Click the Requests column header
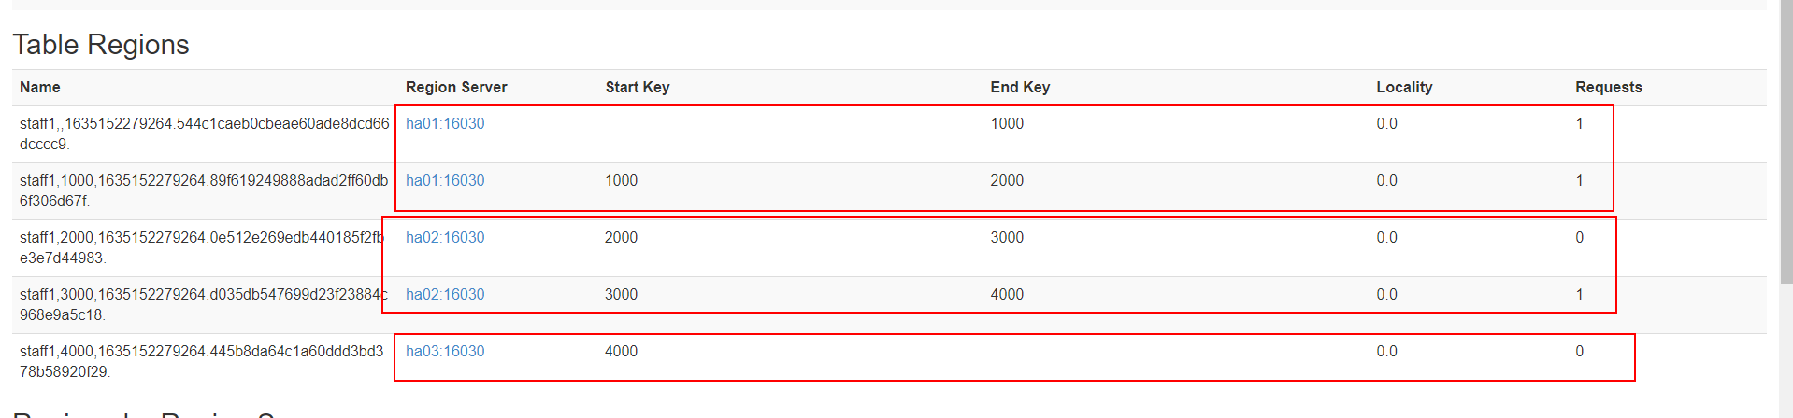Screen dimensions: 1793x418 click(1609, 87)
